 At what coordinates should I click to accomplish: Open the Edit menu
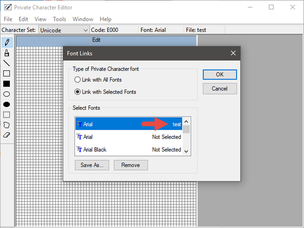pos(23,19)
